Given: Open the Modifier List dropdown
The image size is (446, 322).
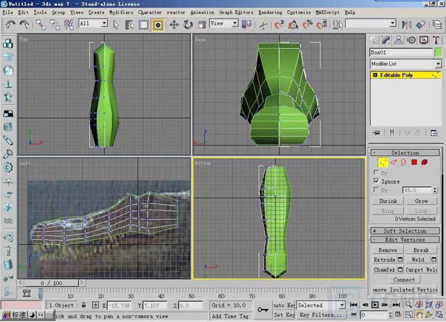Looking at the screenshot, I should pyautogui.click(x=405, y=64).
